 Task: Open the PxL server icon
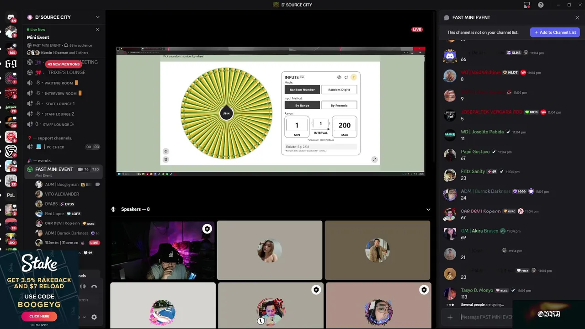11,195
